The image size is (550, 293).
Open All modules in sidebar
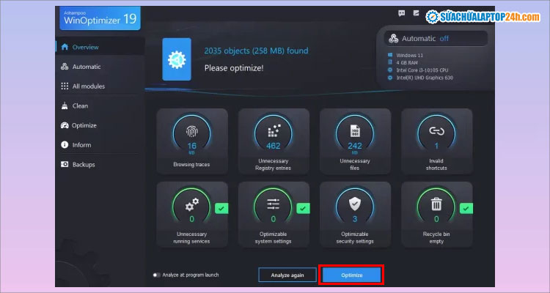click(100, 86)
